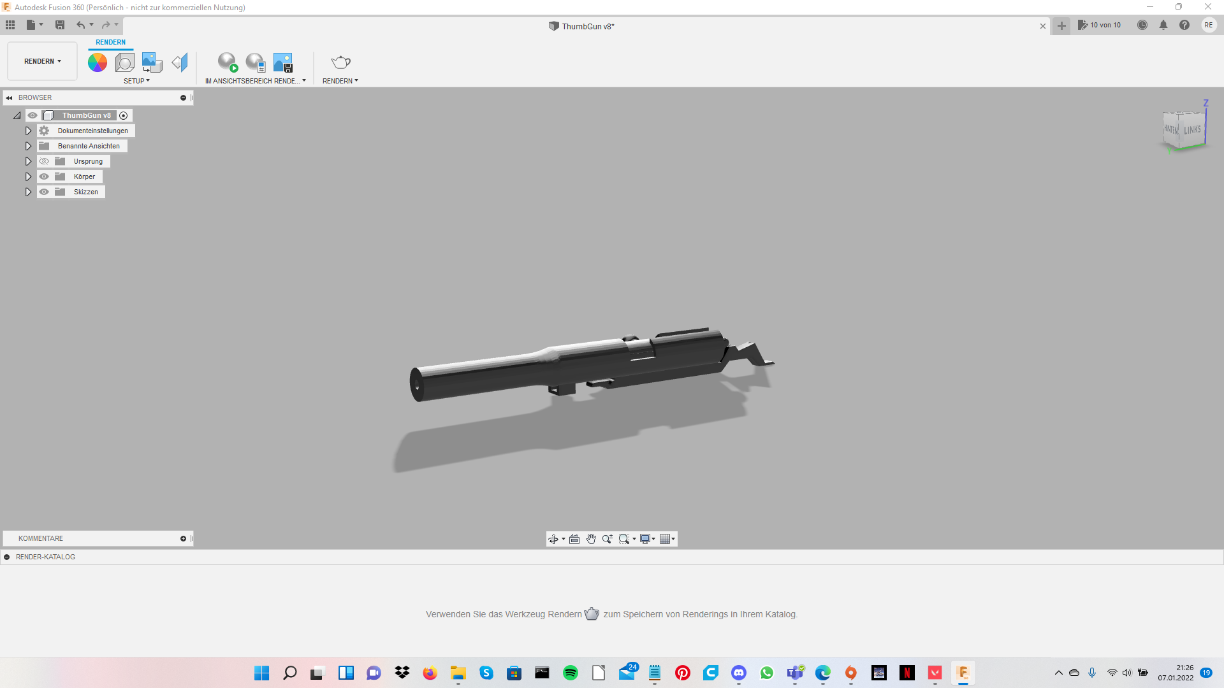The width and height of the screenshot is (1224, 688).
Task: Open Texture Map Controls tool
Action: coord(180,62)
